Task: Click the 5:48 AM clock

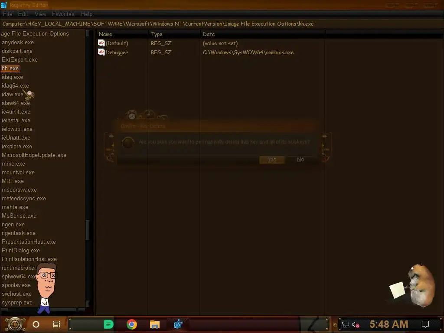Action: [x=388, y=324]
